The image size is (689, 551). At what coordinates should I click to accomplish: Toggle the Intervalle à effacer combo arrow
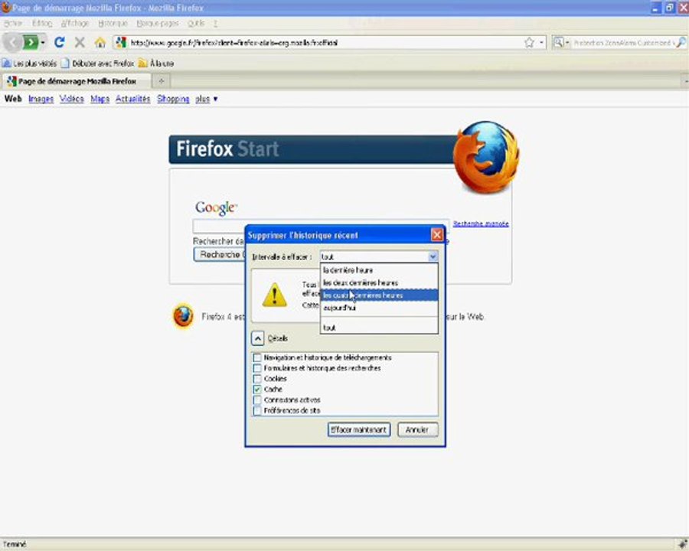433,256
